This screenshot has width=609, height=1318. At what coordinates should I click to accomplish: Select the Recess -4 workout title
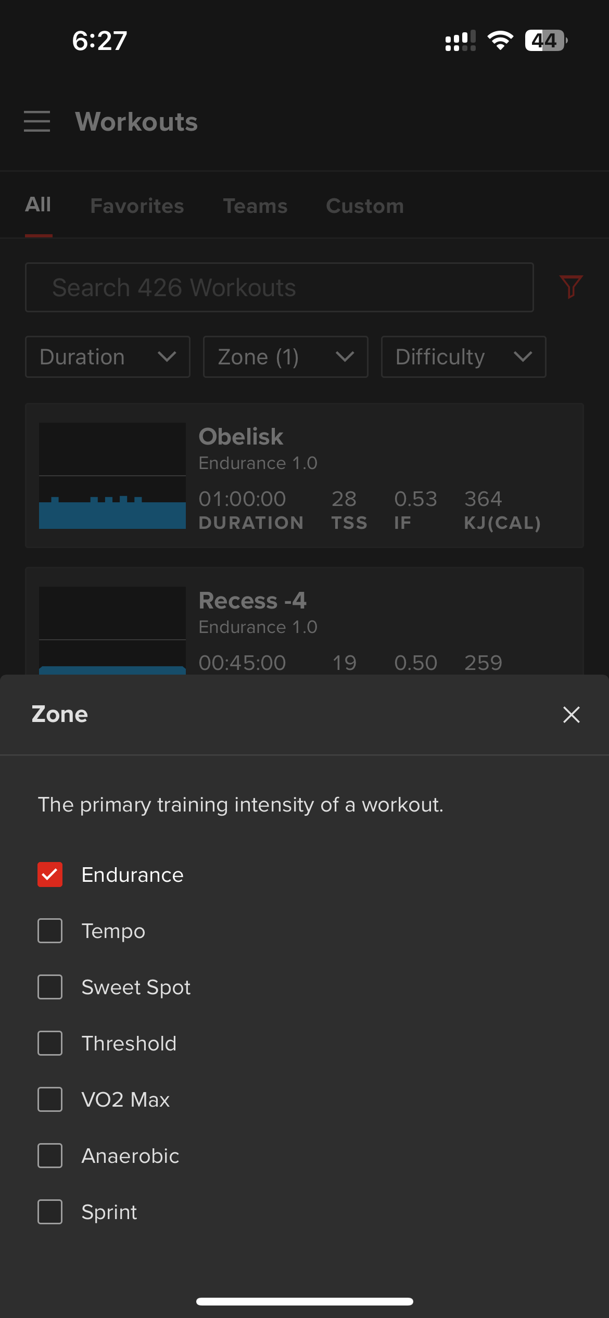[252, 601]
